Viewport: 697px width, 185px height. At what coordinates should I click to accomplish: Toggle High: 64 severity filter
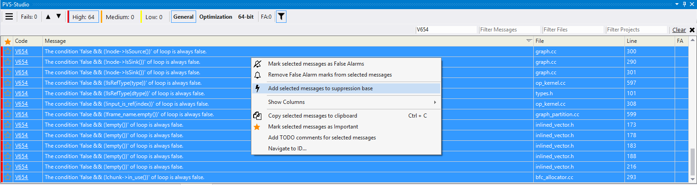[83, 17]
